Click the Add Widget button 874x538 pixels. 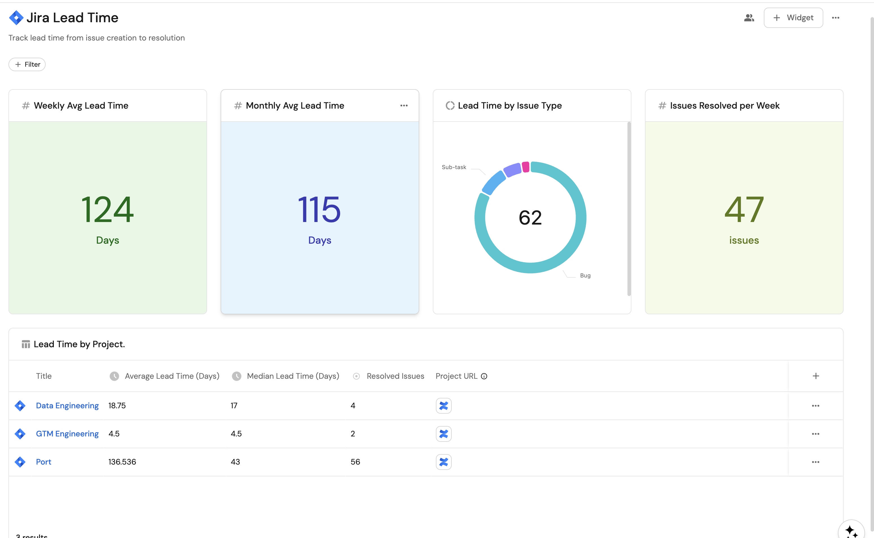793,18
